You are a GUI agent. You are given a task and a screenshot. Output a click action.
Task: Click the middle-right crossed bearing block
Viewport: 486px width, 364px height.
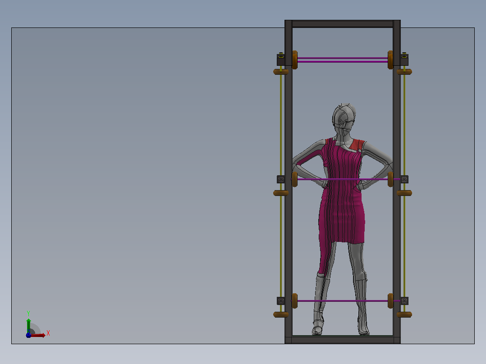coord(404,179)
